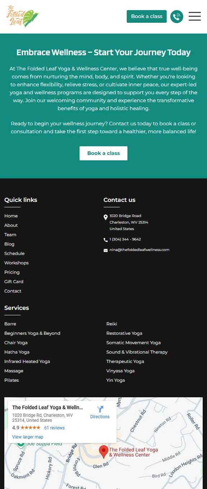Open the hamburger menu
Screen dimensions: 207x489
pos(195,16)
